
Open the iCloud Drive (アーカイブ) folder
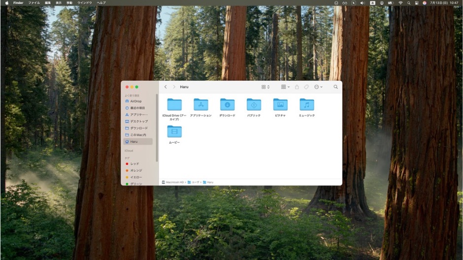[174, 105]
